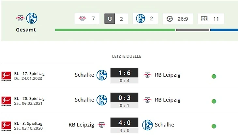Click the Schalke team name in the 4:0 match row

pyautogui.click(x=164, y=125)
